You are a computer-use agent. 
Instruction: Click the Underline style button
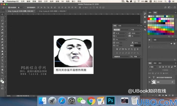[135, 49]
